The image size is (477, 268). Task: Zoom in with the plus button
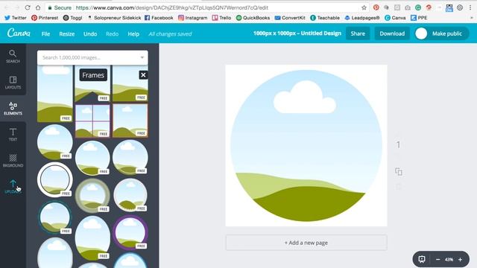tap(461, 259)
